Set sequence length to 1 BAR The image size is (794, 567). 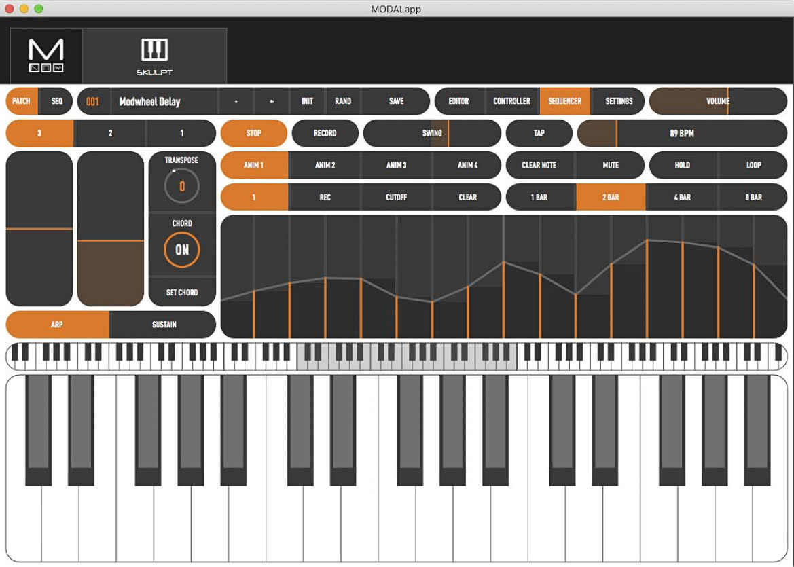tap(539, 197)
